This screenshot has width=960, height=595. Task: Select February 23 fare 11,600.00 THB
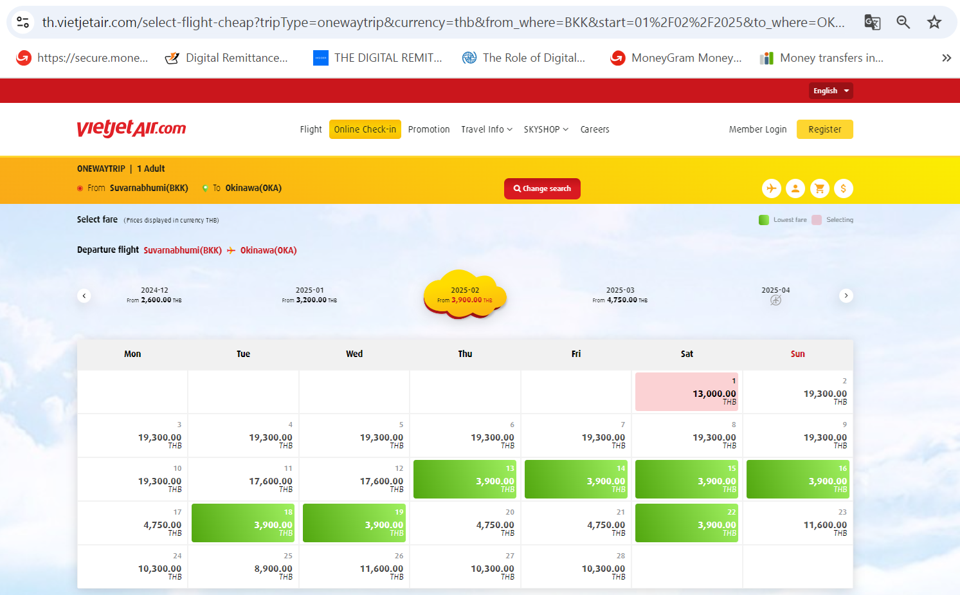click(x=798, y=523)
